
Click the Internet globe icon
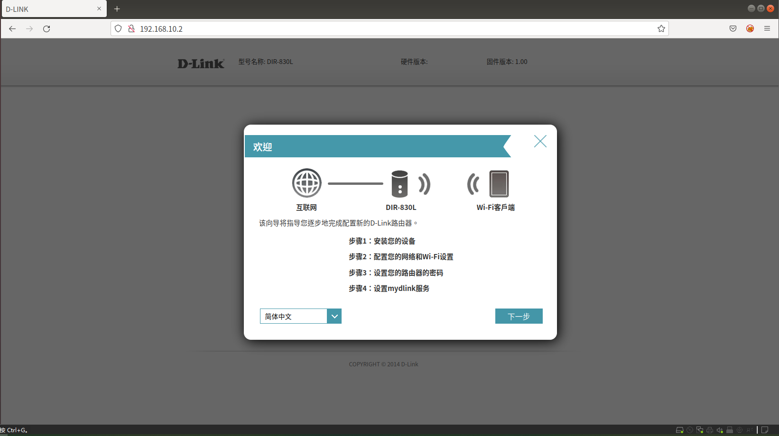(306, 183)
